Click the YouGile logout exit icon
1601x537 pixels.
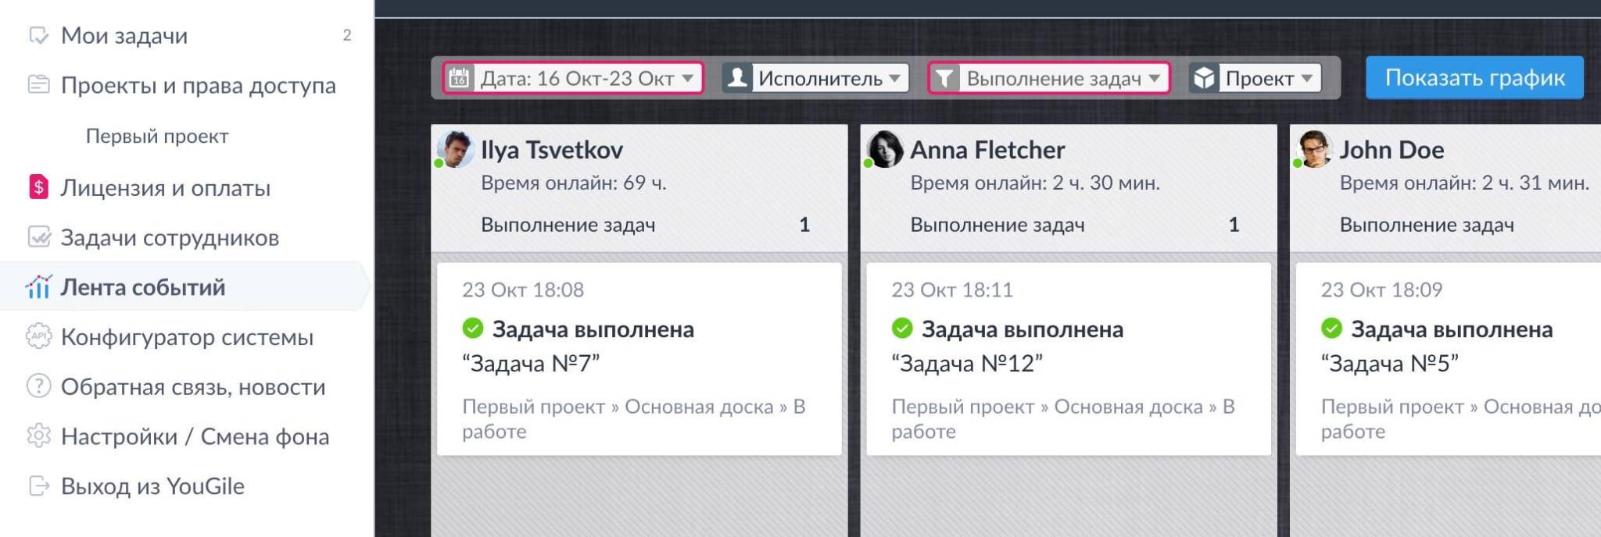[38, 486]
